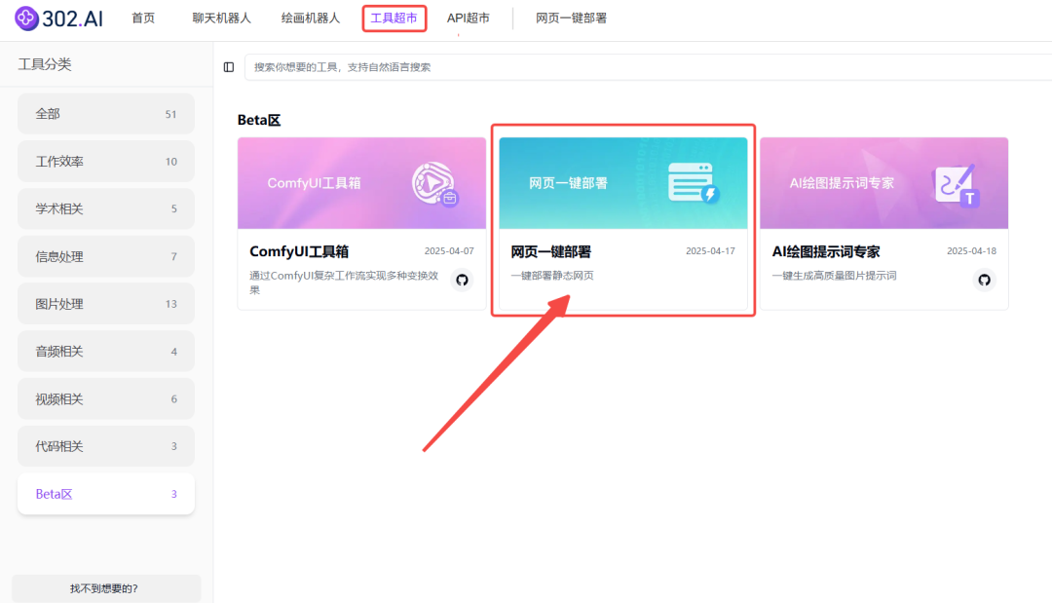Open AI绘图提示词专家 GitHub icon
This screenshot has height=603, width=1052.
coord(984,280)
